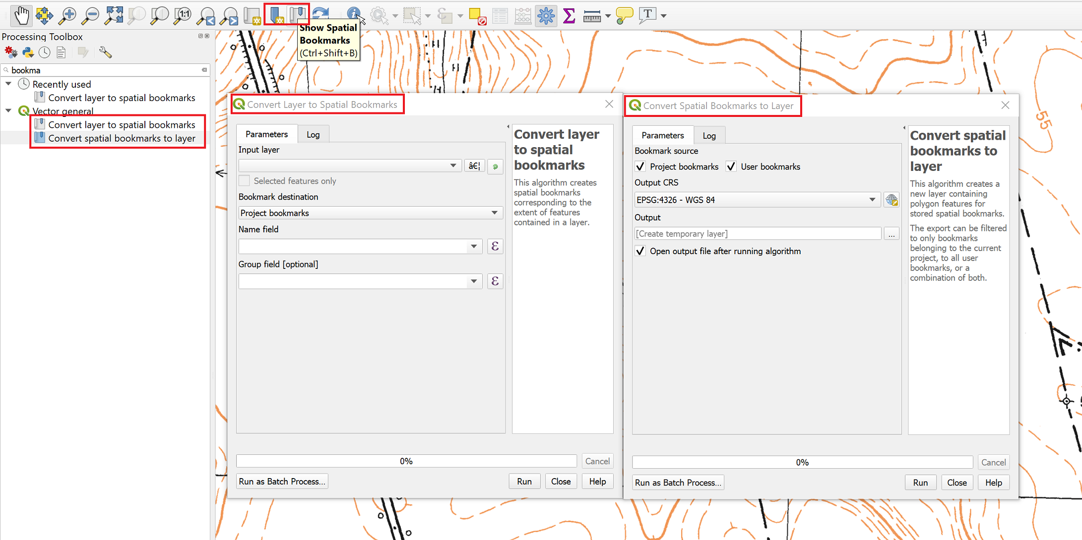This screenshot has width=1082, height=540.
Task: Click the Zoom Full extent icon
Action: (114, 15)
